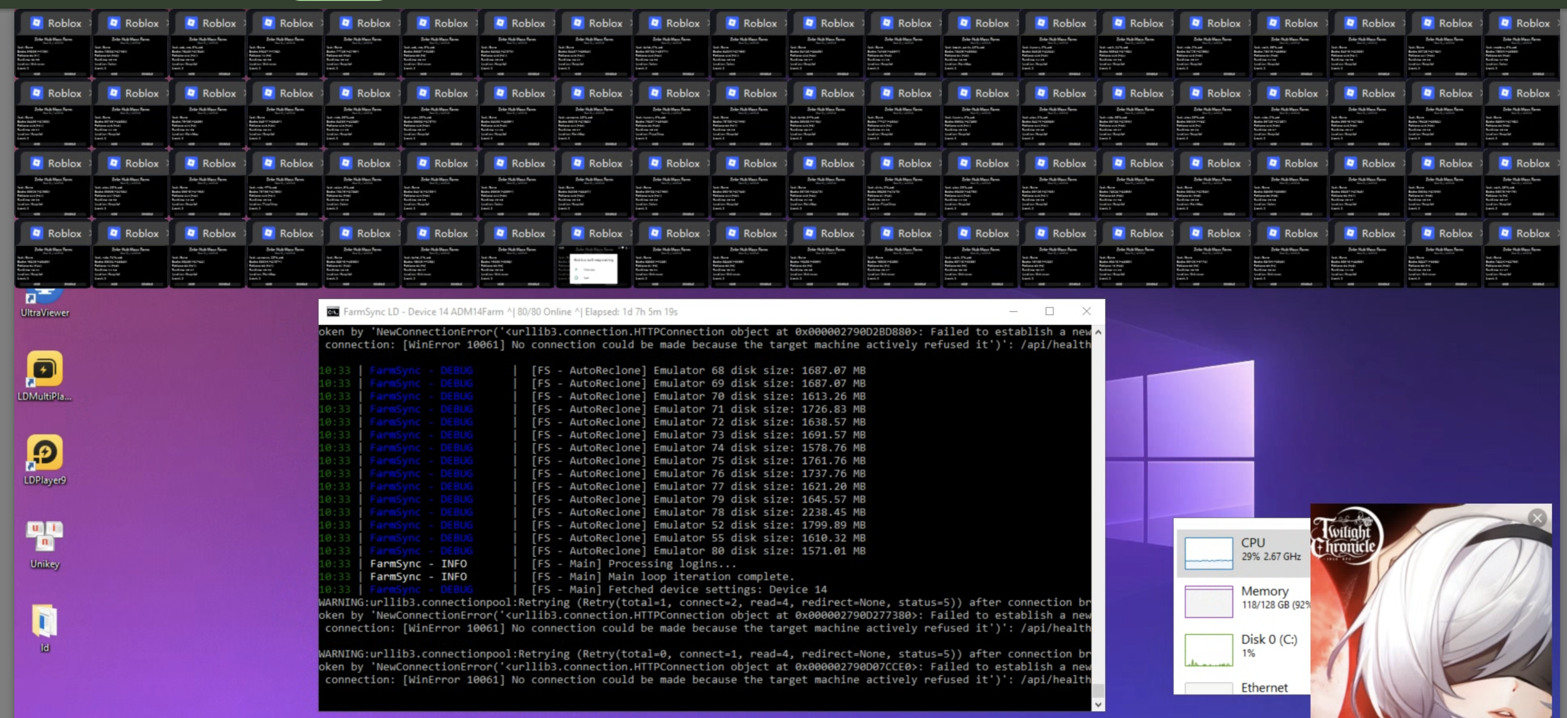Launch the LDMultiPlayer desktop icon
The image size is (1567, 718).
tap(44, 376)
